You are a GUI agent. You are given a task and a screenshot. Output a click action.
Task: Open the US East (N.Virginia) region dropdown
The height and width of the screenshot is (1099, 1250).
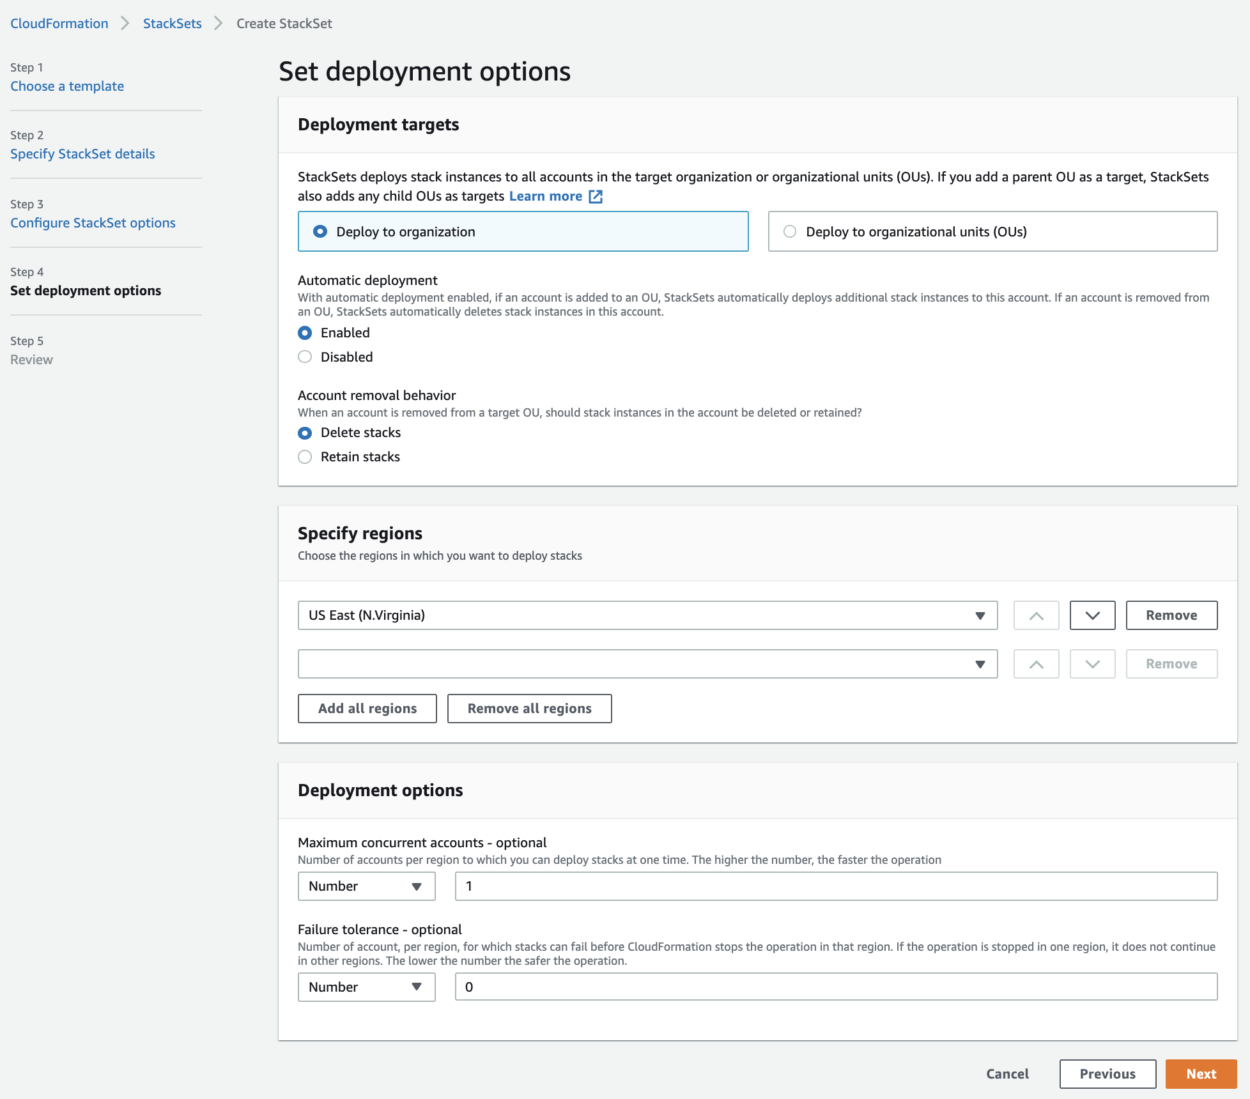647,615
